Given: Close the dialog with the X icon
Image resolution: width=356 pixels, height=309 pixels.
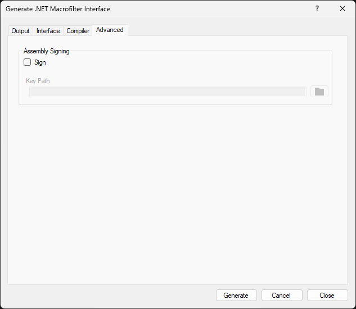Looking at the screenshot, I should pos(343,9).
